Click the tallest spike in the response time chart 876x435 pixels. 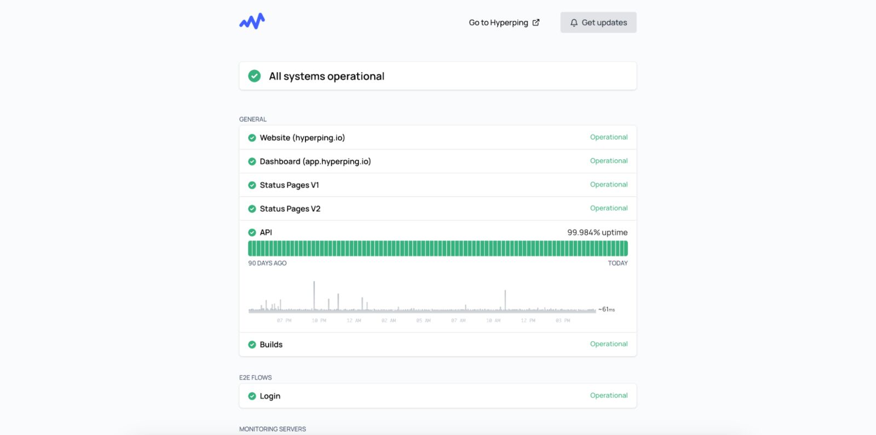pyautogui.click(x=314, y=296)
